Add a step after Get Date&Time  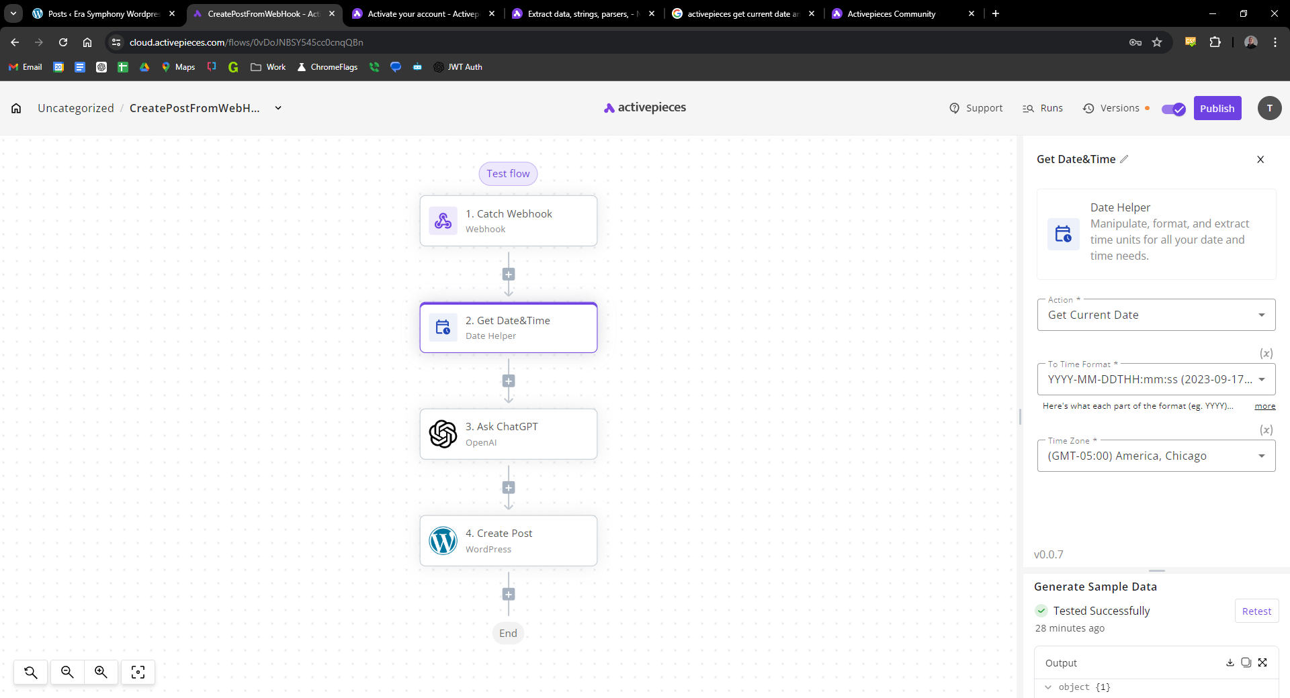(509, 381)
